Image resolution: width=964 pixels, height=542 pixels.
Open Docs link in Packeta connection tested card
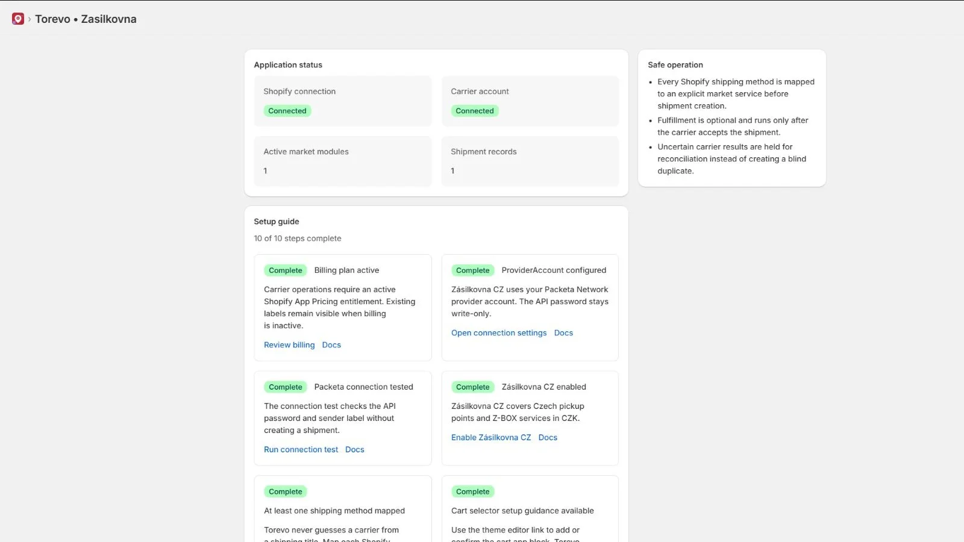[355, 450]
